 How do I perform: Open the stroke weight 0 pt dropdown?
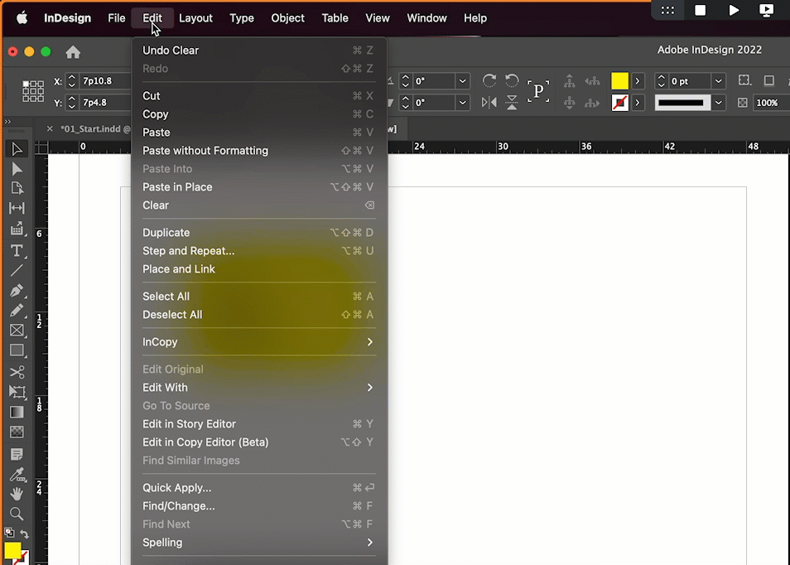tap(719, 81)
